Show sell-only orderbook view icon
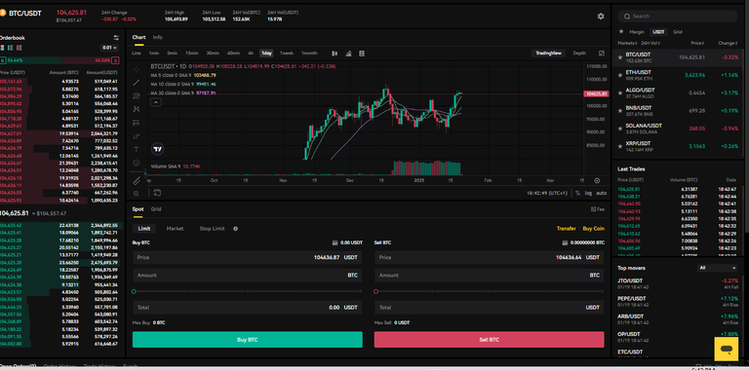 click(x=20, y=48)
